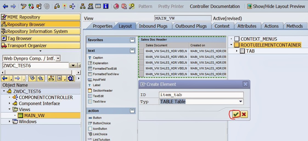Image resolution: width=308 pixels, height=141 pixels.
Task: Cancel Create Element with red X button
Action: click(244, 114)
